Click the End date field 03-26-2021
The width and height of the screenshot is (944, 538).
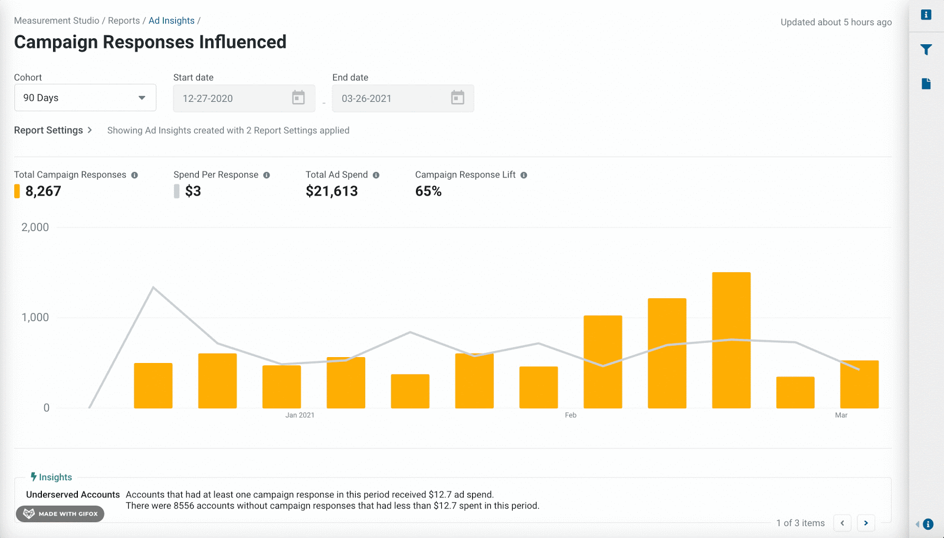[403, 98]
